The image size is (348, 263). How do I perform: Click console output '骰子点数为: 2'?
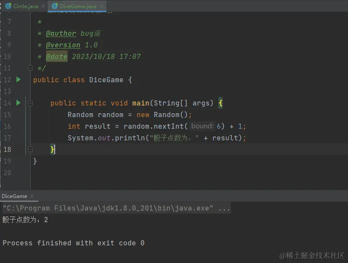25,220
